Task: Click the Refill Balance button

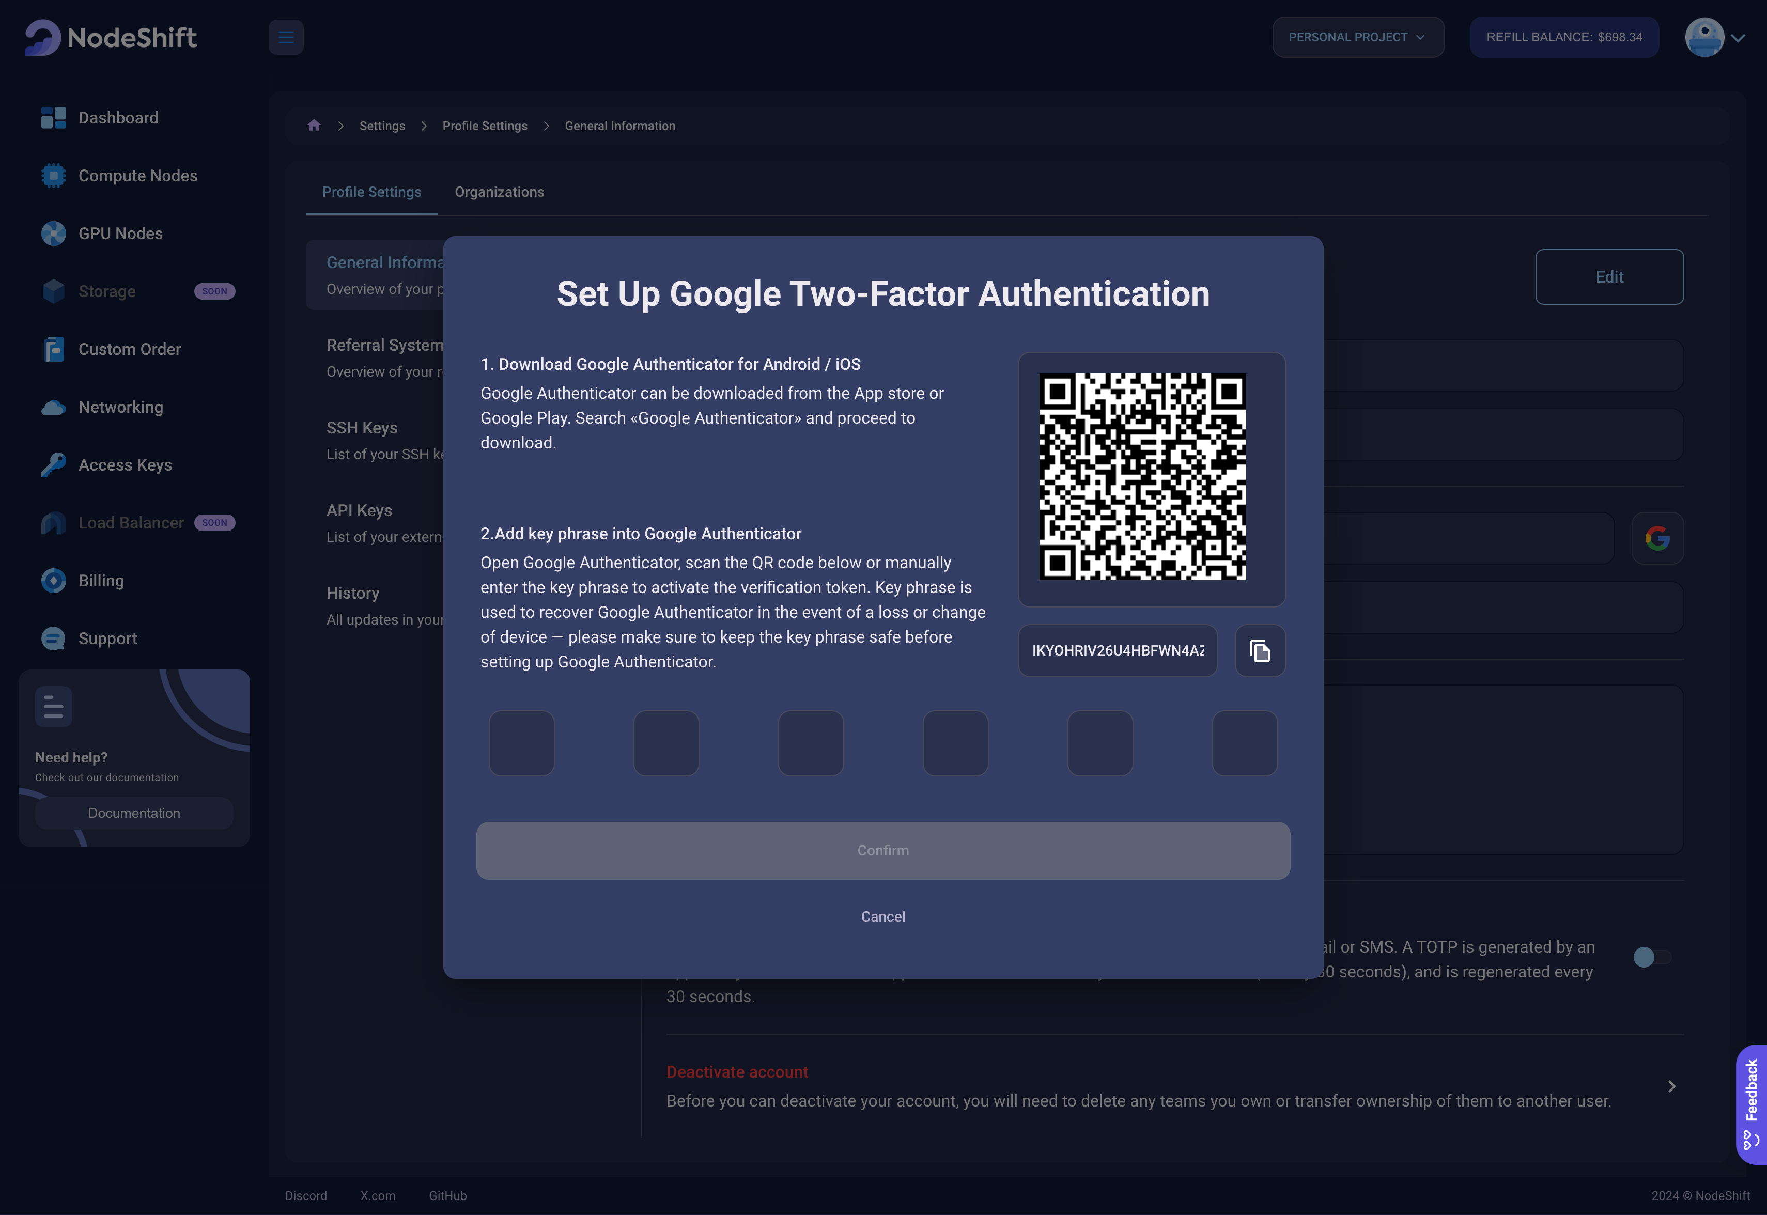Action: pyautogui.click(x=1564, y=37)
